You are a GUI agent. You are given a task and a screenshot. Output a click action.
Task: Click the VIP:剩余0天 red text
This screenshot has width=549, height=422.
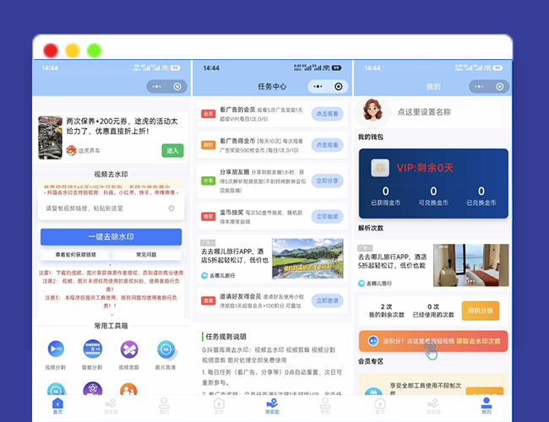pyautogui.click(x=425, y=168)
